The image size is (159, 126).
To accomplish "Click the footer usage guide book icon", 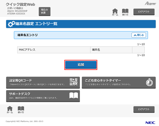I will (21, 110).
